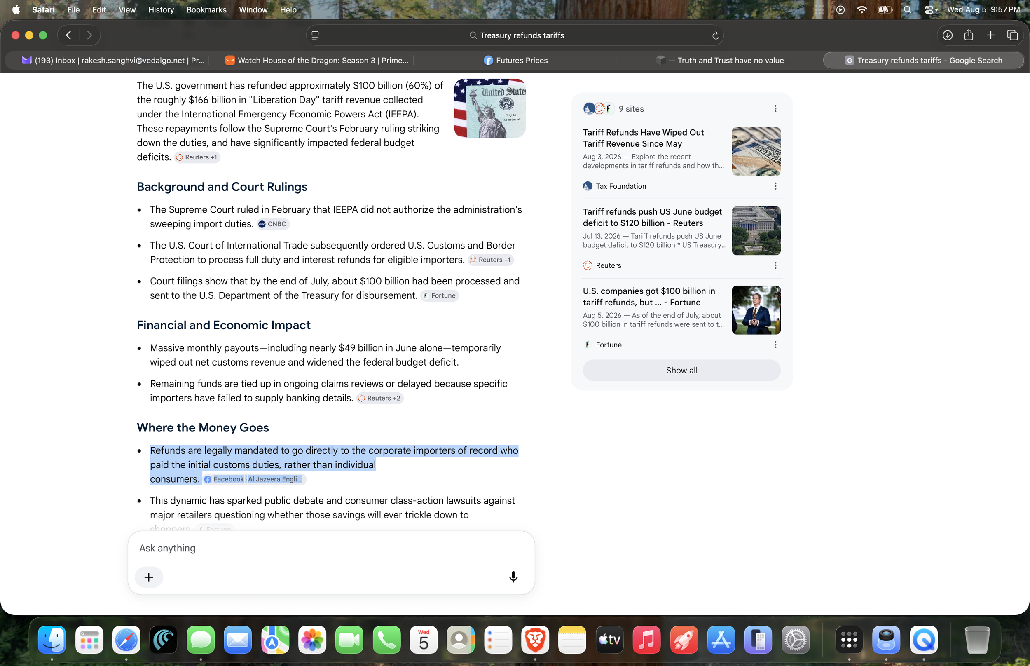This screenshot has width=1030, height=666.
Task: Click the Background and Court Rulings heading
Action: point(222,187)
